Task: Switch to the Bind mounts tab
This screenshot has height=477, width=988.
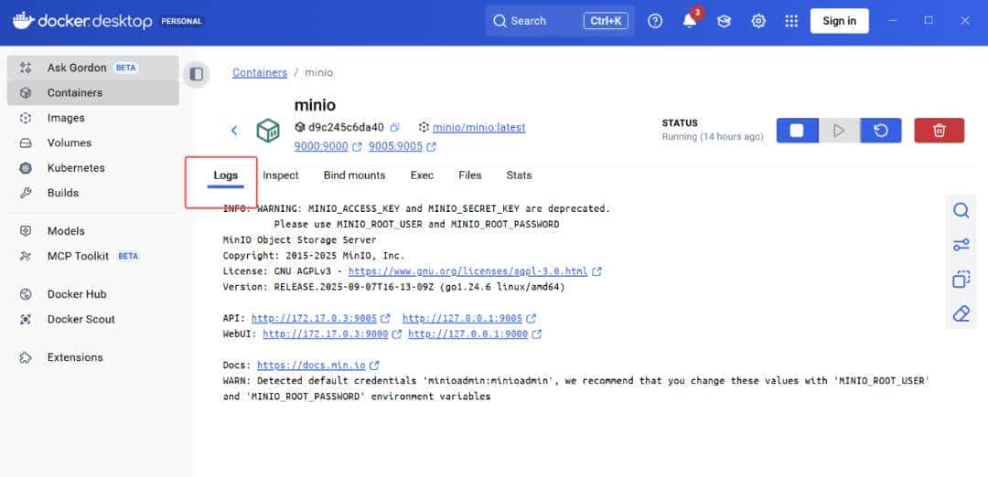Action: [x=354, y=175]
